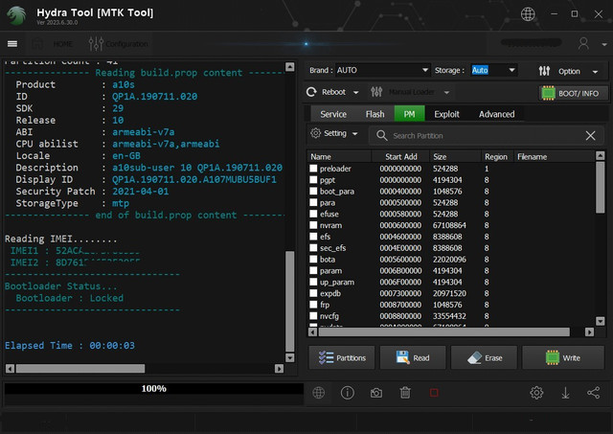Screen dimensions: 613x434
Task: Click the share icon
Action: [x=594, y=393]
